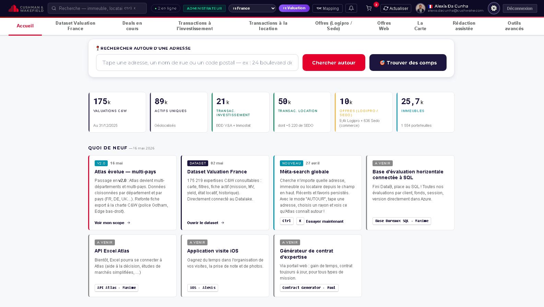
Task: Click API Atlas - Maxime tag
Action: (x=117, y=288)
